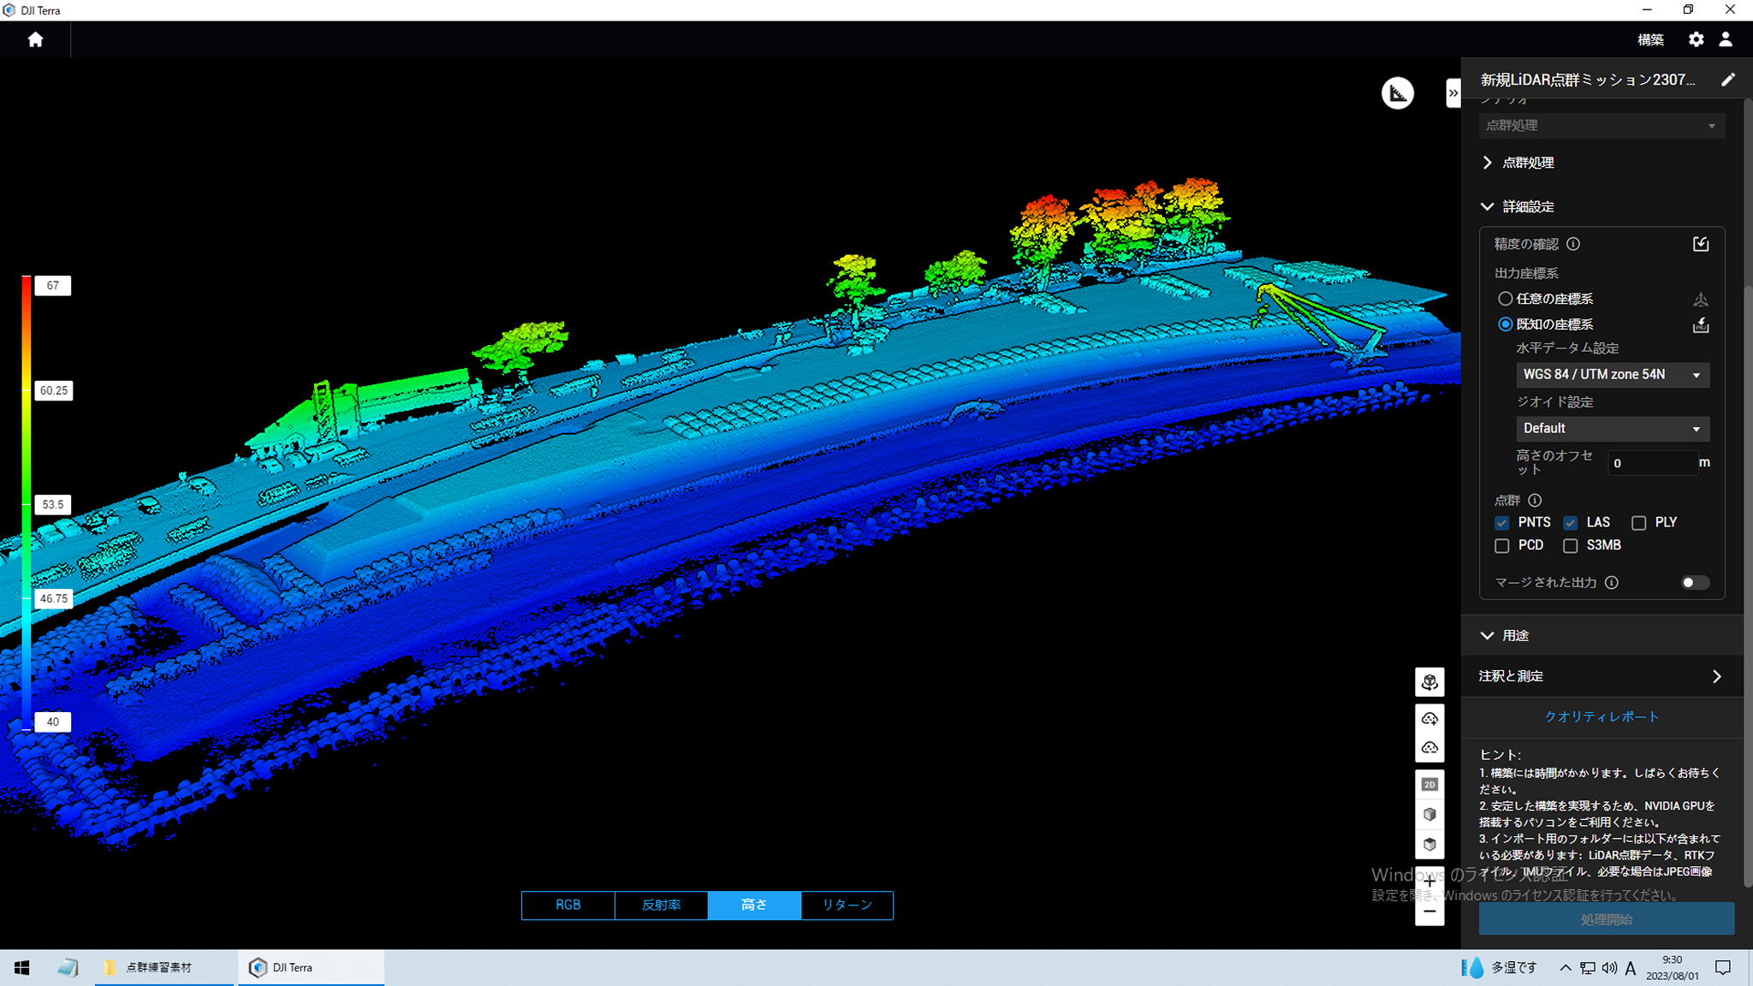
Task: Switch to 2D view icon
Action: coord(1429,784)
